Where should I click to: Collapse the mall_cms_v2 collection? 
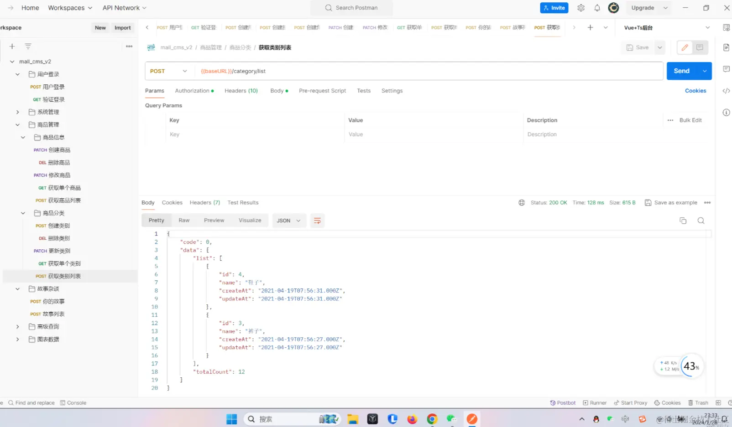(12, 62)
